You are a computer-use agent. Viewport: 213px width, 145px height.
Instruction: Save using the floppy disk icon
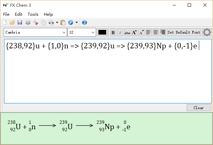click(20, 22)
